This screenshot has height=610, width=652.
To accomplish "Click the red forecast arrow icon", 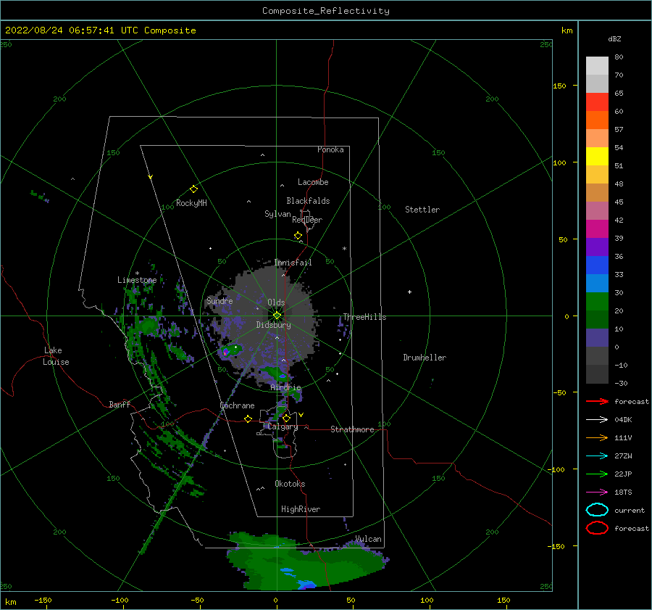I will [597, 401].
